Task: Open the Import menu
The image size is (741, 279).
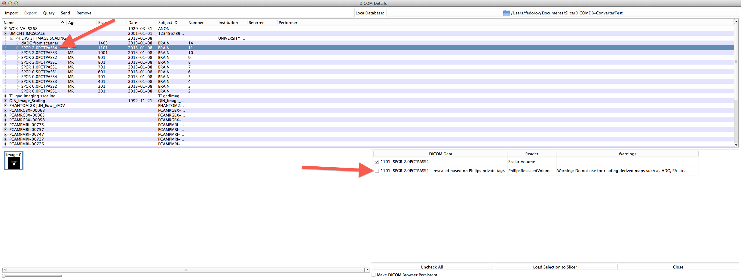Action: [11, 13]
